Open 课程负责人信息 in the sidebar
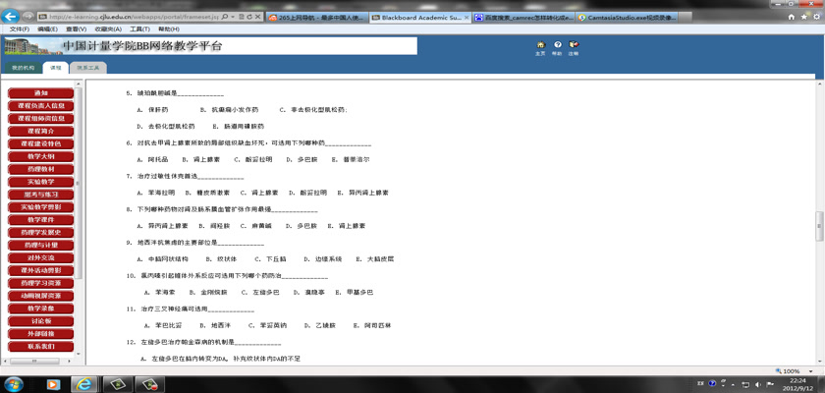 40,106
